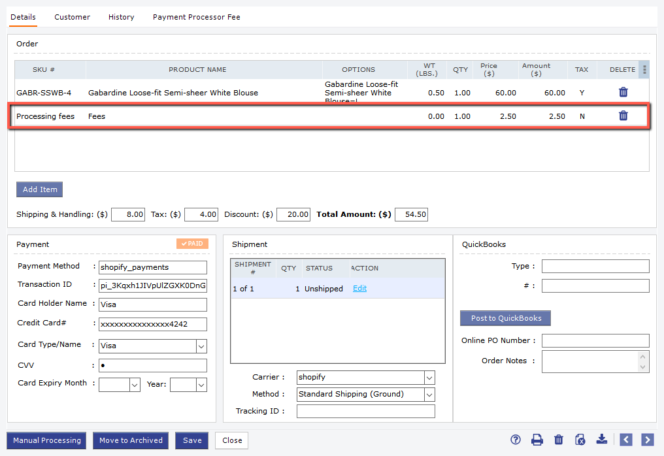
Task: Open the History tab
Action: click(x=121, y=17)
